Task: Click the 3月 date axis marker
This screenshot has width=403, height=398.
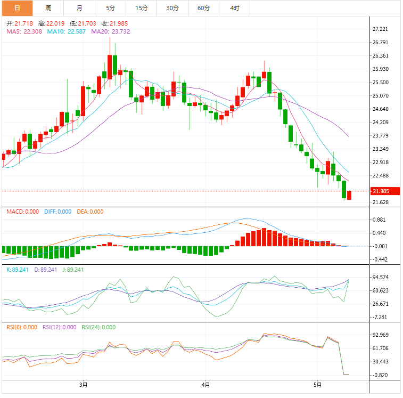Action: [83, 385]
